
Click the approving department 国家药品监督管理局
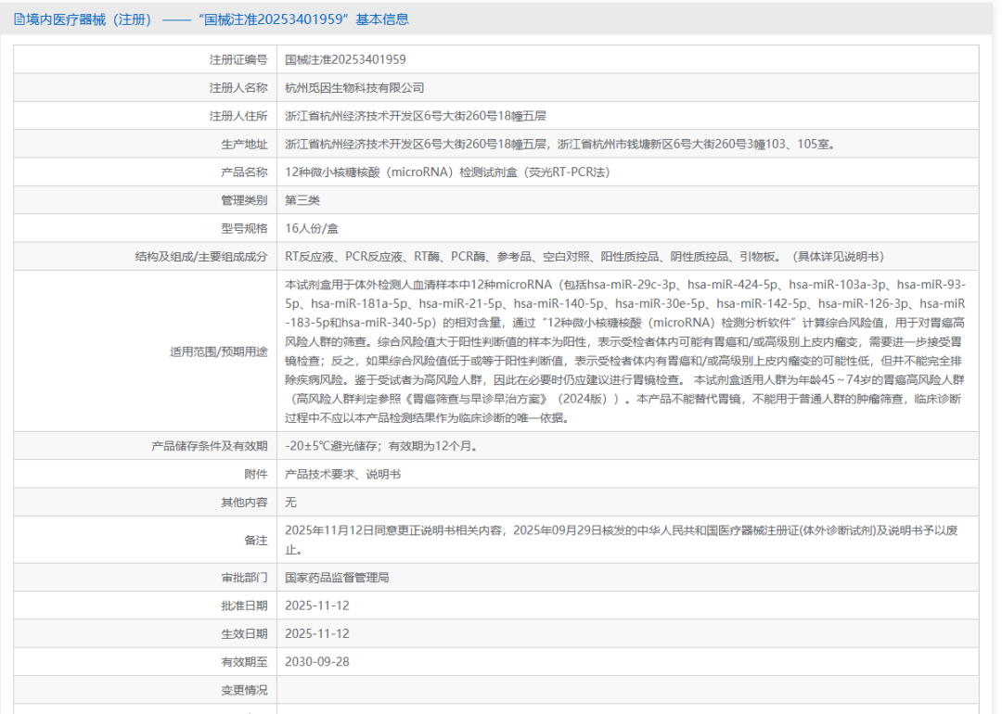pyautogui.click(x=337, y=578)
